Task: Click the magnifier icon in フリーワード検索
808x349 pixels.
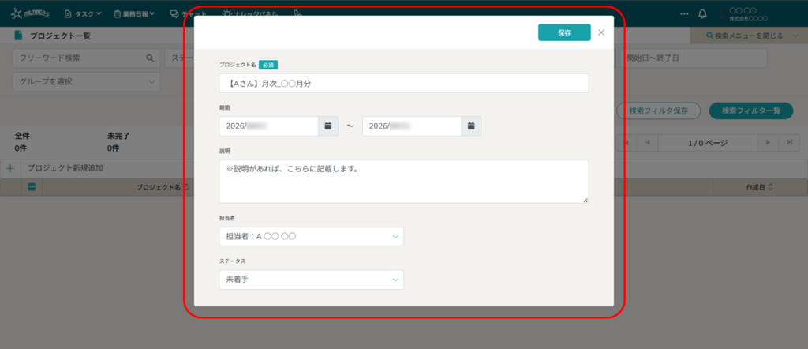Action: pyautogui.click(x=150, y=58)
